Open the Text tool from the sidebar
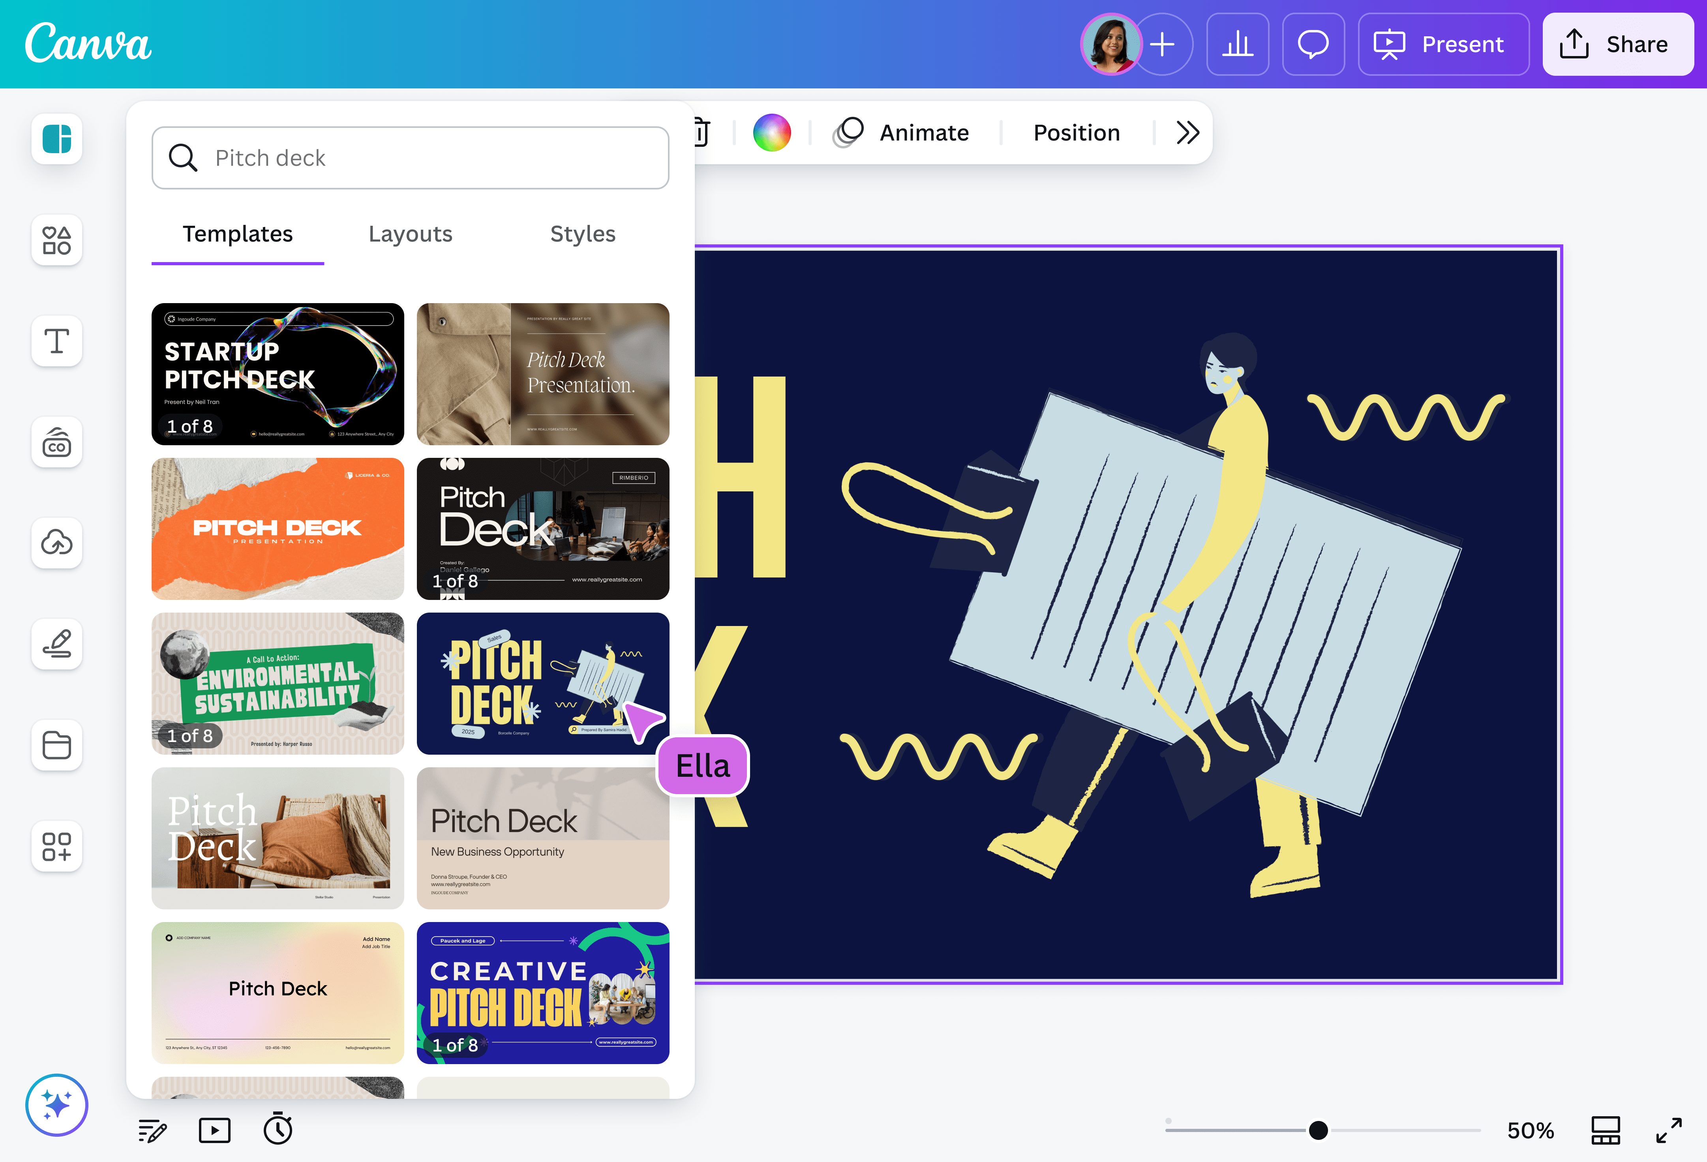Screen dimensions: 1707x1162 click(56, 341)
